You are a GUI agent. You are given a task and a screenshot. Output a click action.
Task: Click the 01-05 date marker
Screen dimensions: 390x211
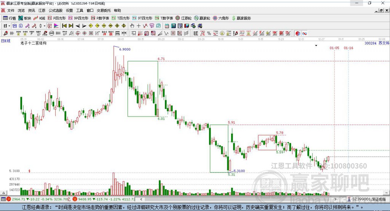(334, 48)
